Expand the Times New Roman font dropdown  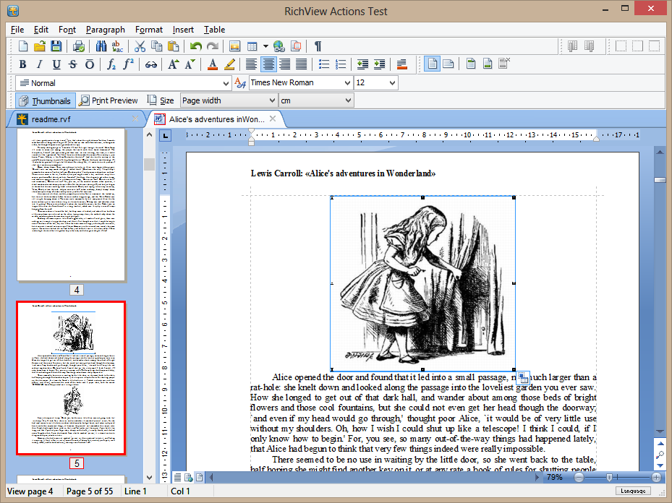point(347,83)
